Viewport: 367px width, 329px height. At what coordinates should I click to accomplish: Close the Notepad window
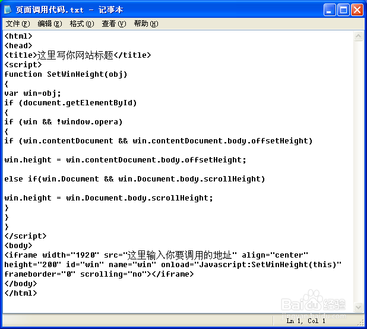[357, 10]
